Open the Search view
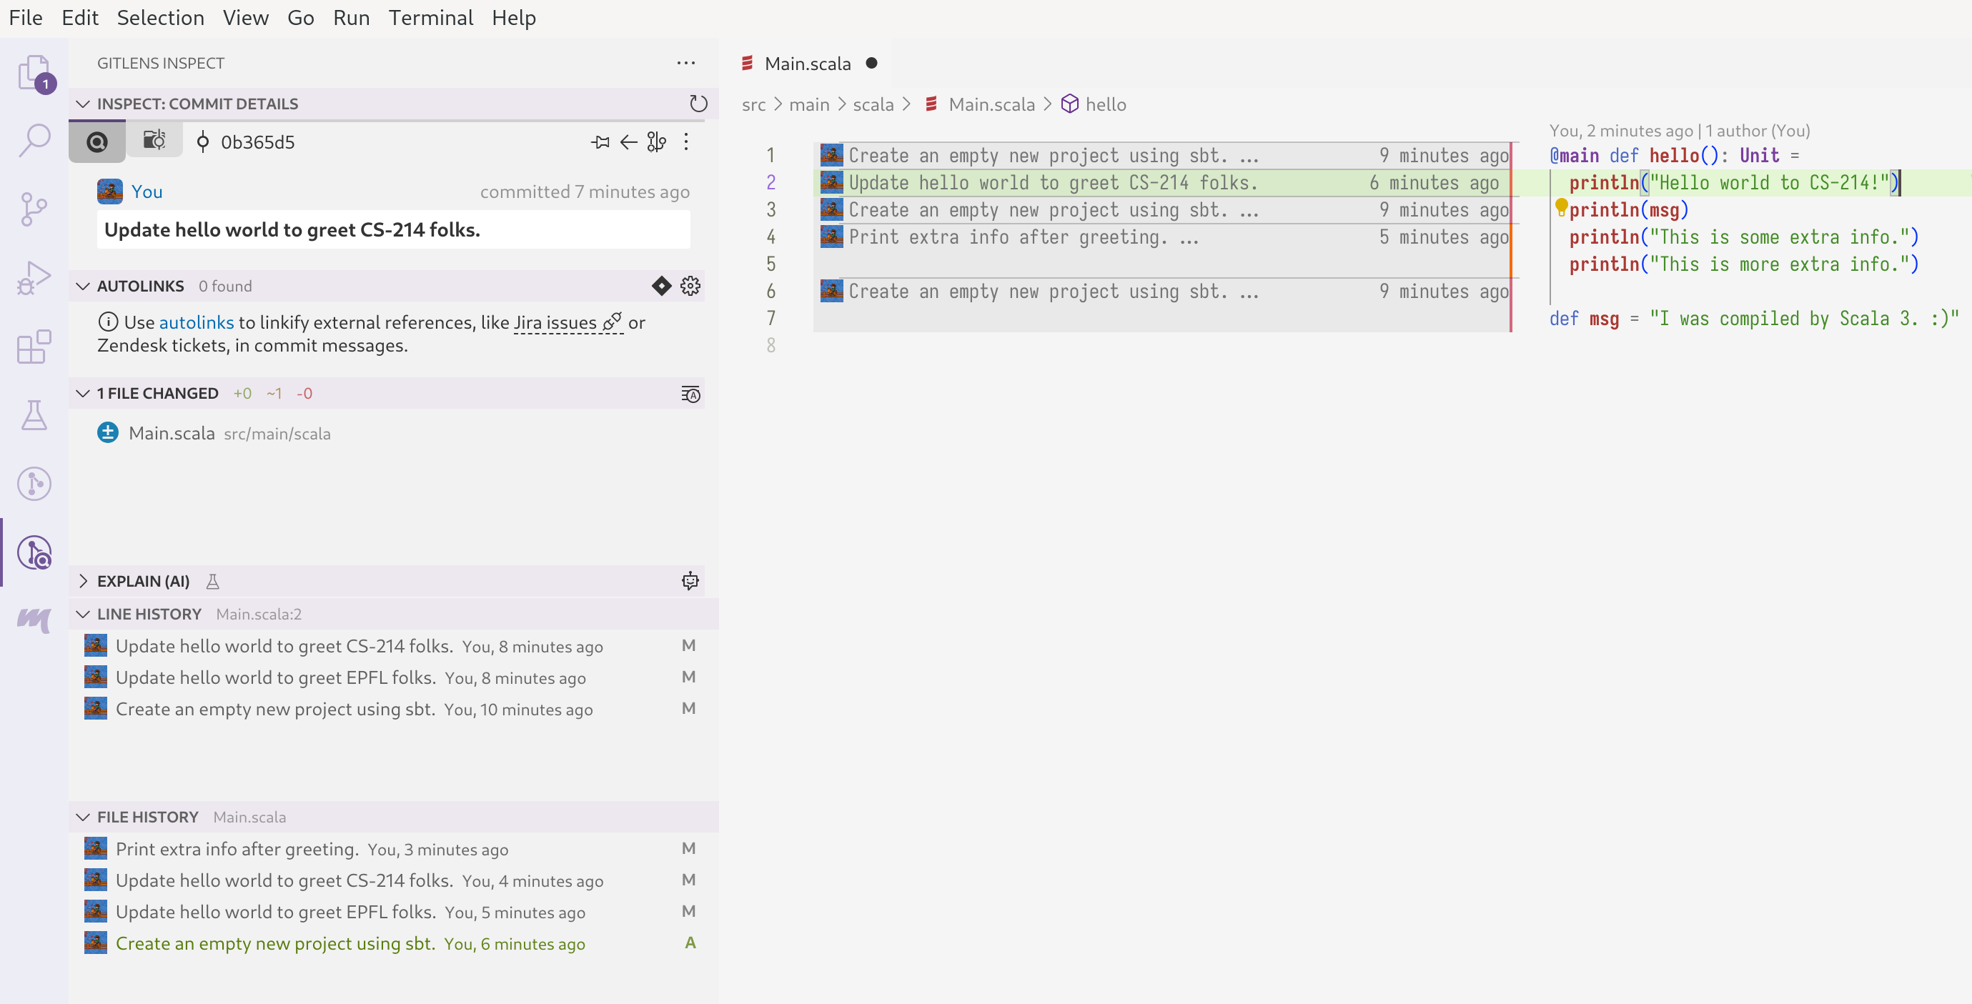This screenshot has height=1004, width=1972. [34, 140]
